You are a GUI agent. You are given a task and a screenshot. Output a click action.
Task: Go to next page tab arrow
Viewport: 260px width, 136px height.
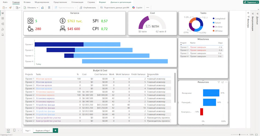[21, 131]
